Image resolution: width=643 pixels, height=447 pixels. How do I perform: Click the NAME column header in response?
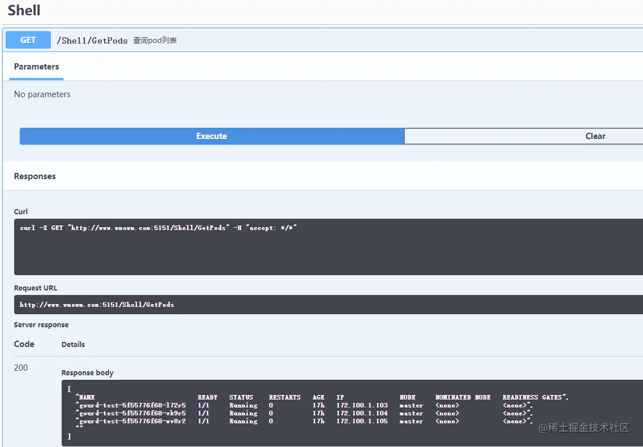point(87,397)
